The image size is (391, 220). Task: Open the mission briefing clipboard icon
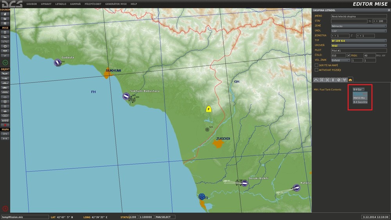pos(5,32)
